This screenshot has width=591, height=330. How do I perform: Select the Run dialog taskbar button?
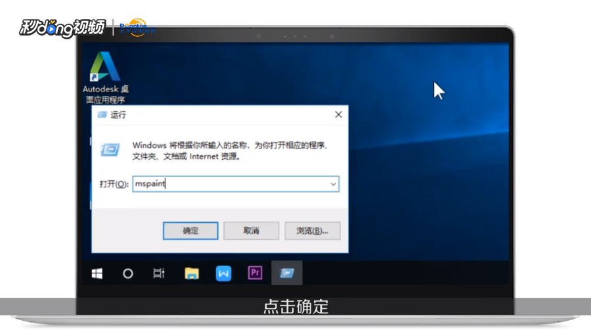click(287, 273)
